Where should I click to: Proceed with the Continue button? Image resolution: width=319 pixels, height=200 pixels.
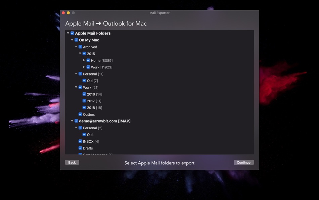[244, 162]
